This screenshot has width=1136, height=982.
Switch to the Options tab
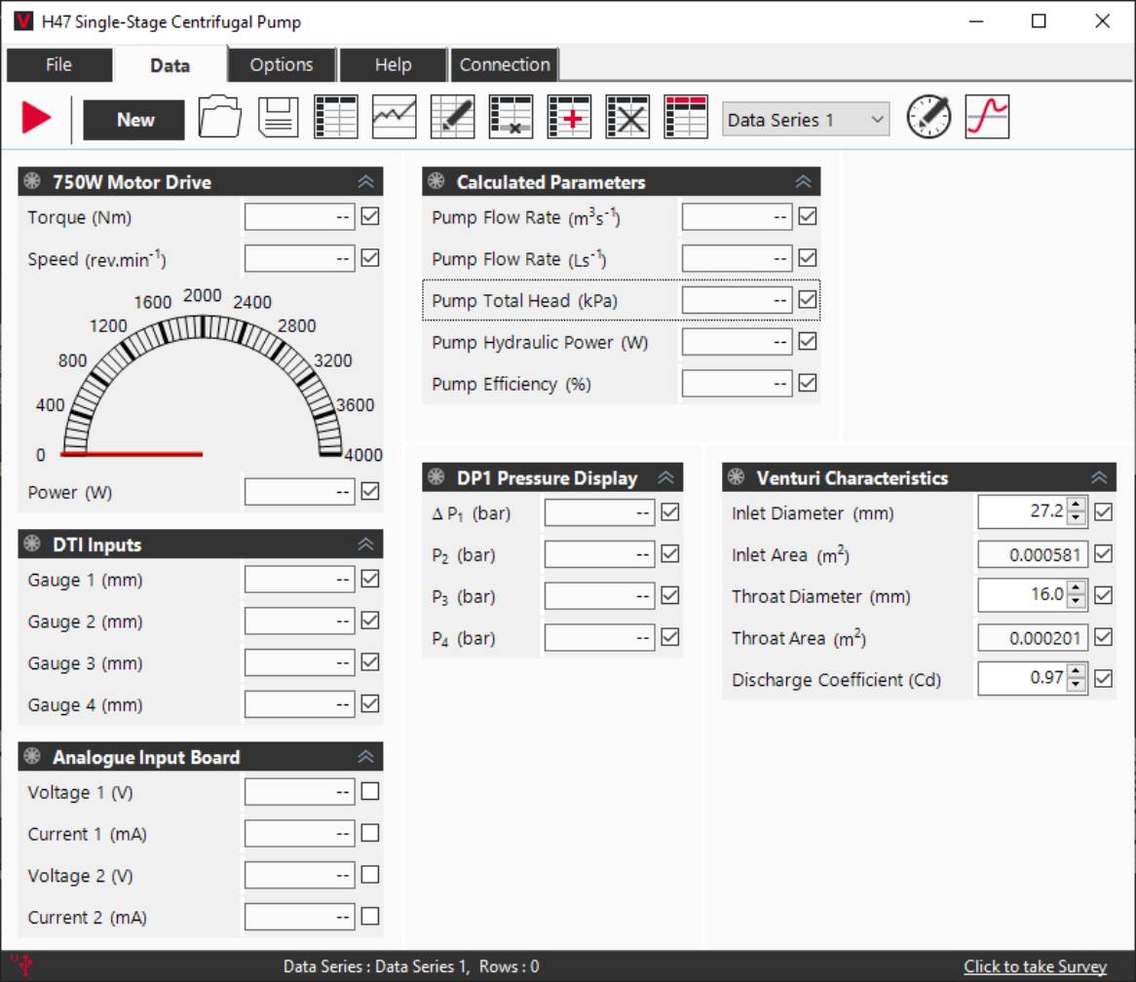pyautogui.click(x=282, y=64)
